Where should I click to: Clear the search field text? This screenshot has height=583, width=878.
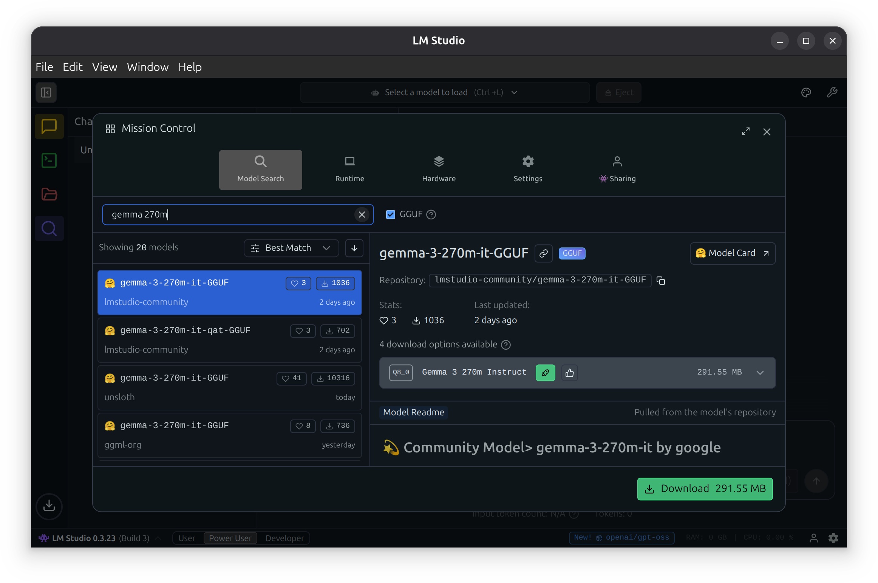pyautogui.click(x=362, y=214)
